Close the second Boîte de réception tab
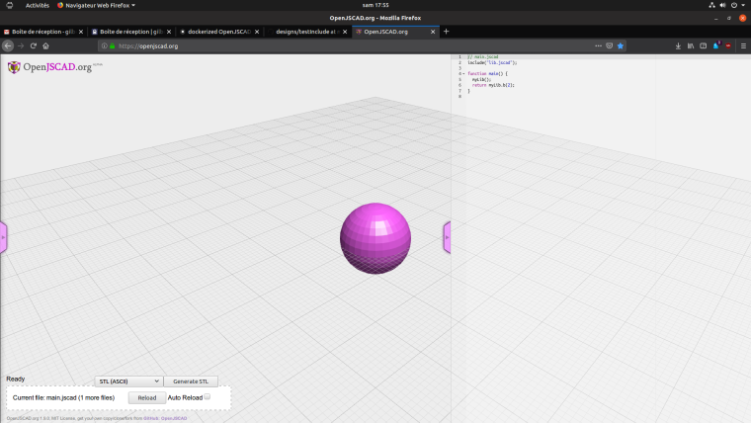751x423 pixels. pos(169,32)
